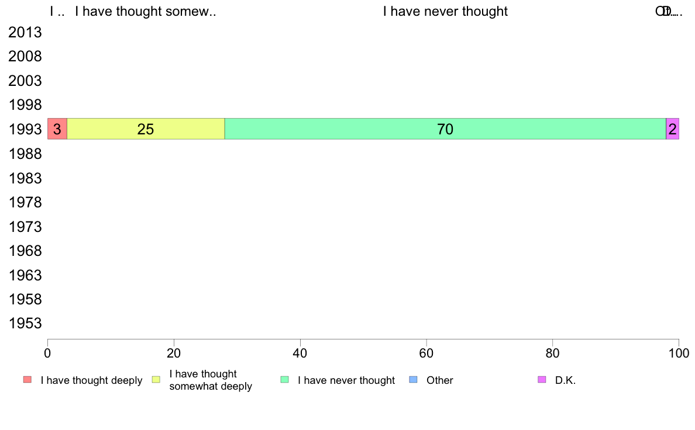Select the purple bar segment labeled 2
This screenshot has width=695, height=430.
pos(672,129)
